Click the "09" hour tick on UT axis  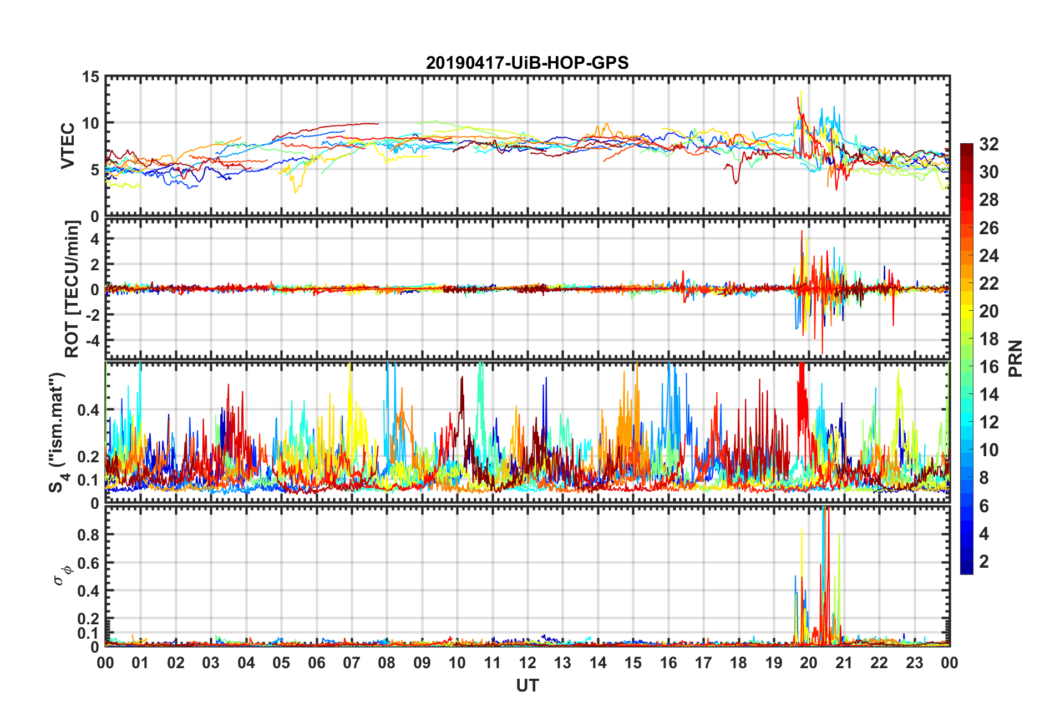point(422,663)
